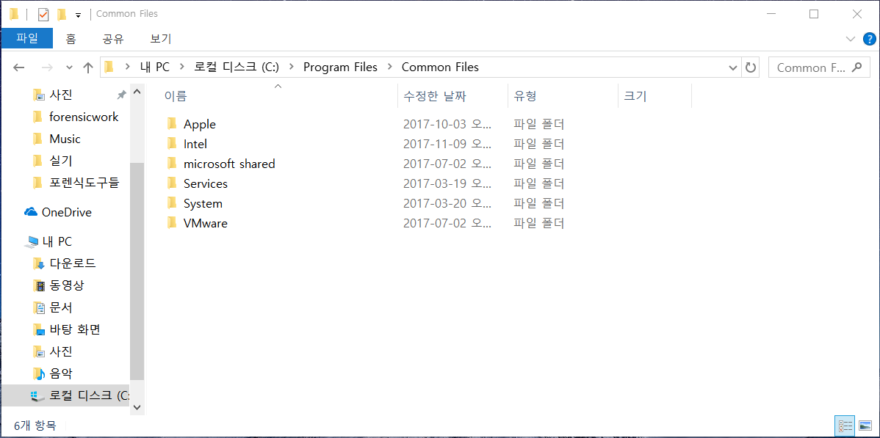Click the Properties quick access toolbar icon
Screen dimensions: 880x438
pyautogui.click(x=43, y=13)
